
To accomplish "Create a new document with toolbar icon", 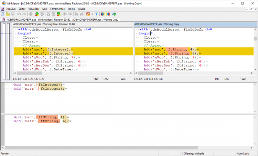I will [x=3, y=14].
